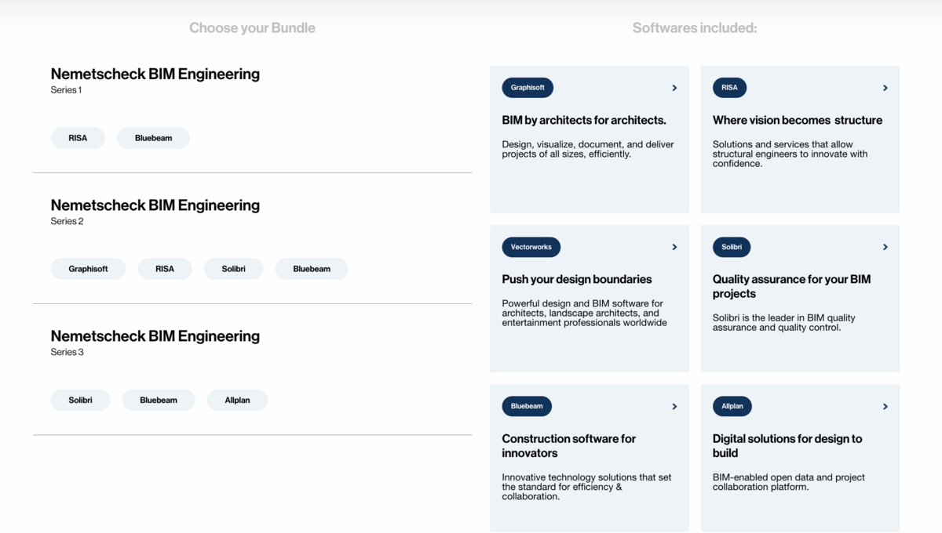Image resolution: width=942 pixels, height=533 pixels.
Task: Open the Vectorworks card chevron arrow
Action: [x=674, y=247]
